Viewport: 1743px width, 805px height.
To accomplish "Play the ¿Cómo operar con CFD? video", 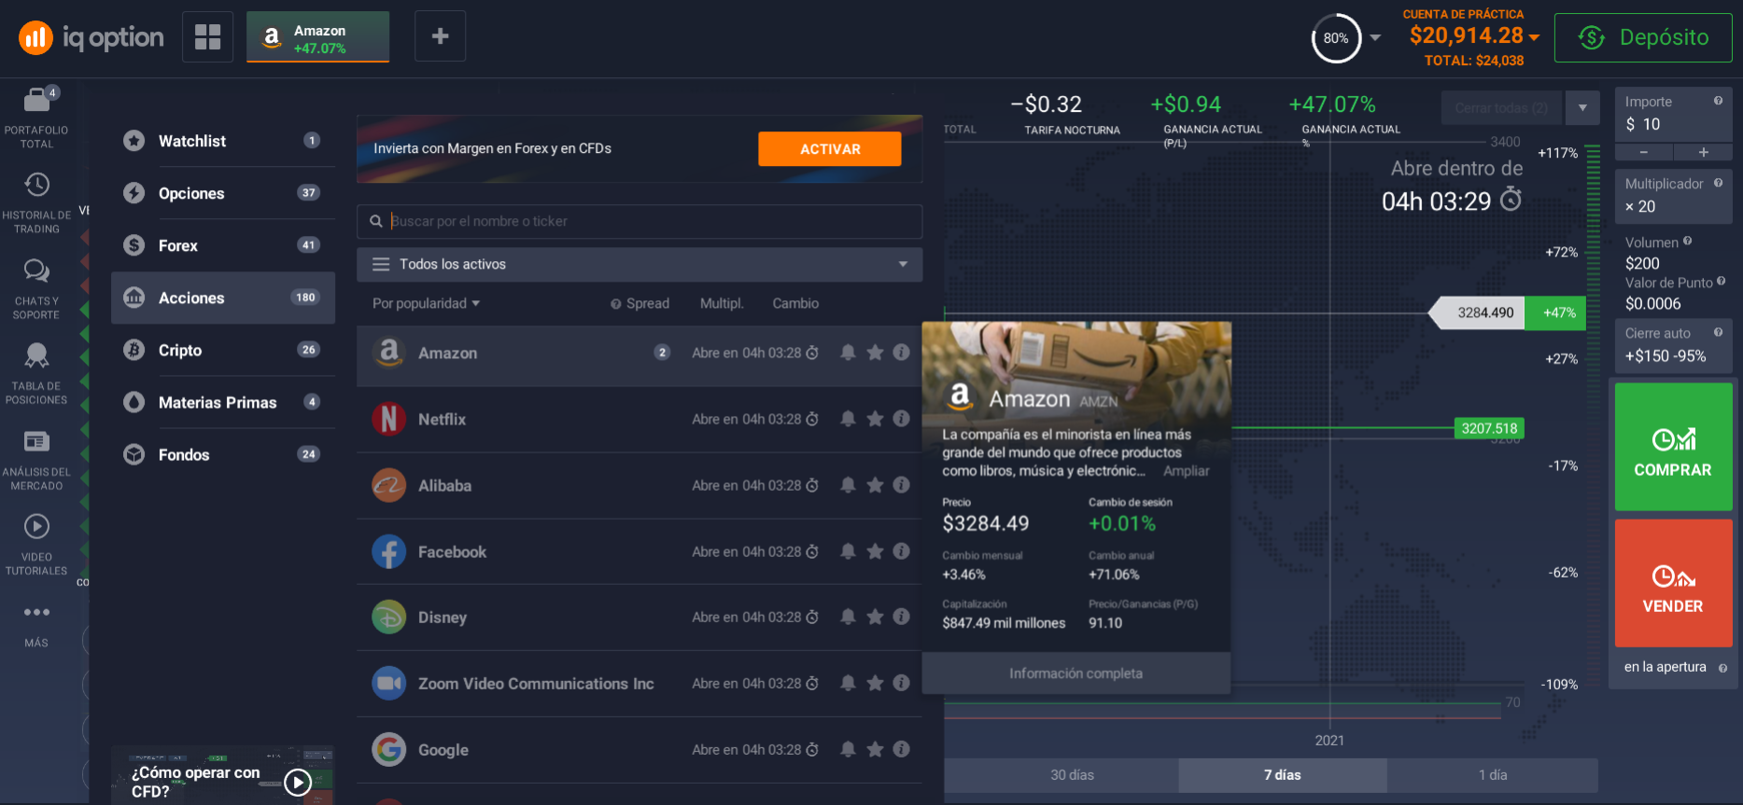I will click(x=298, y=782).
